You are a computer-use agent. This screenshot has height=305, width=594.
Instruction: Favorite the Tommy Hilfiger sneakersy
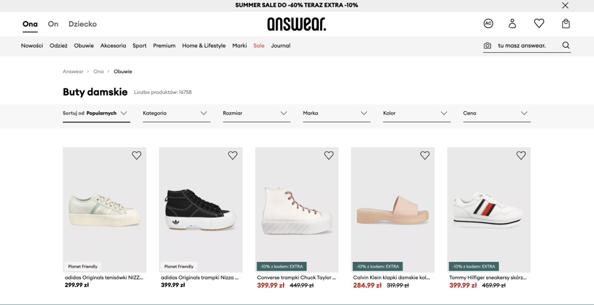521,156
